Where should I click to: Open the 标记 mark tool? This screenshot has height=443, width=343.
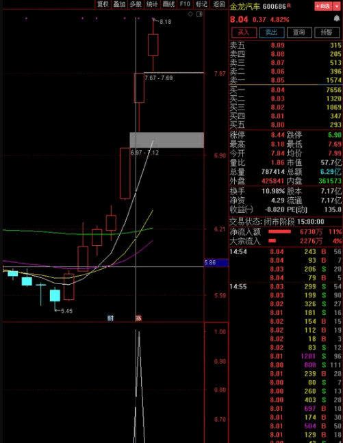pyautogui.click(x=202, y=4)
